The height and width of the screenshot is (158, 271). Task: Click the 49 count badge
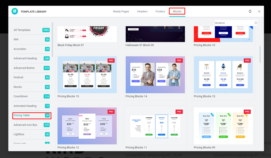coord(47,115)
